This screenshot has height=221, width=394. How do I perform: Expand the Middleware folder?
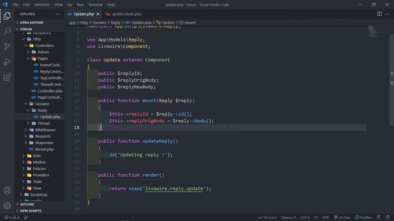(45, 130)
